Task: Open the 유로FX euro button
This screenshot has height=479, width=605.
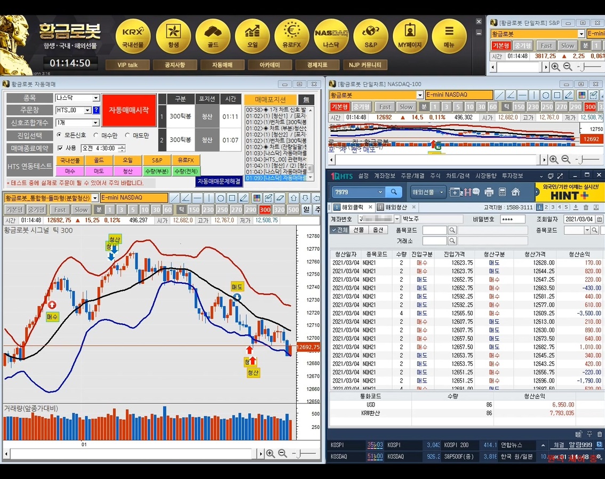Action: (292, 36)
